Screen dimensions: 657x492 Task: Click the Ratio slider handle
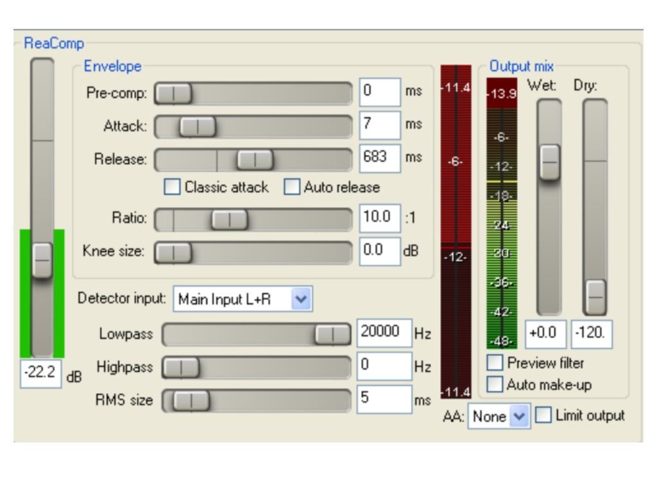coord(230,219)
